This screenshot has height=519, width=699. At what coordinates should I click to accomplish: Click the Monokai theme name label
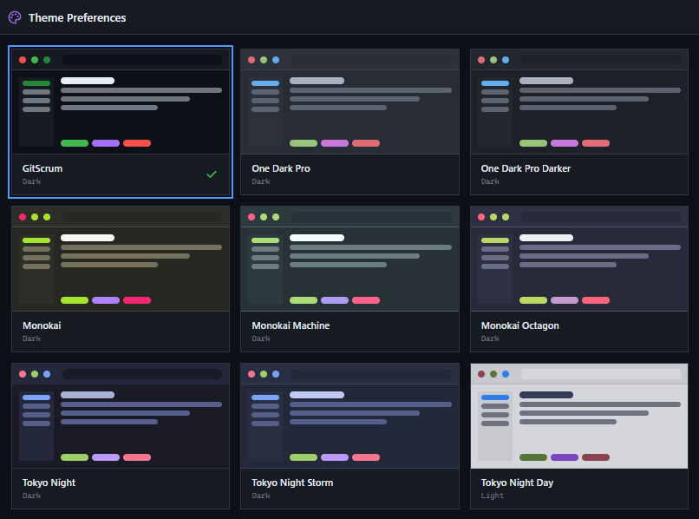[42, 325]
